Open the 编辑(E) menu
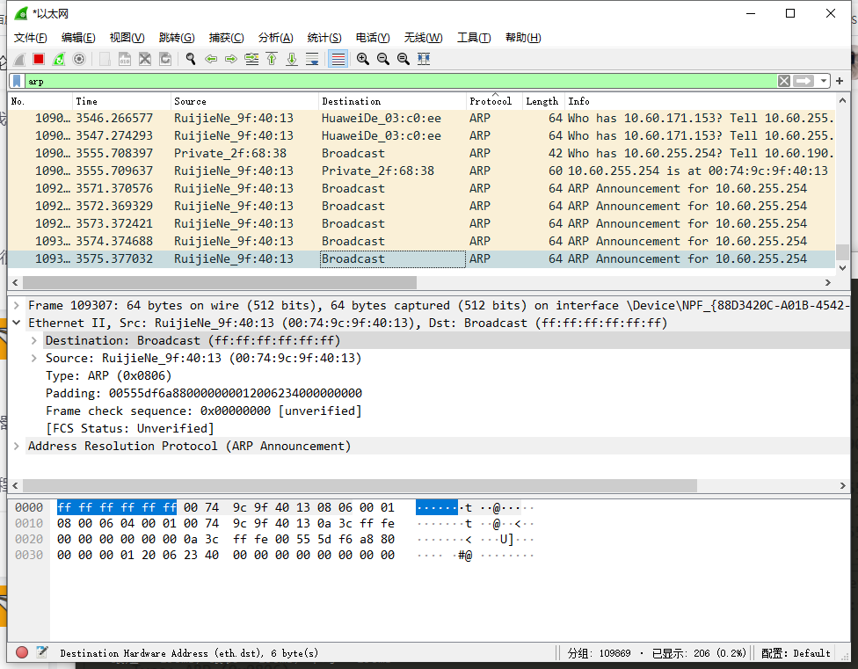Viewport: 858px width, 669px height. (x=78, y=38)
